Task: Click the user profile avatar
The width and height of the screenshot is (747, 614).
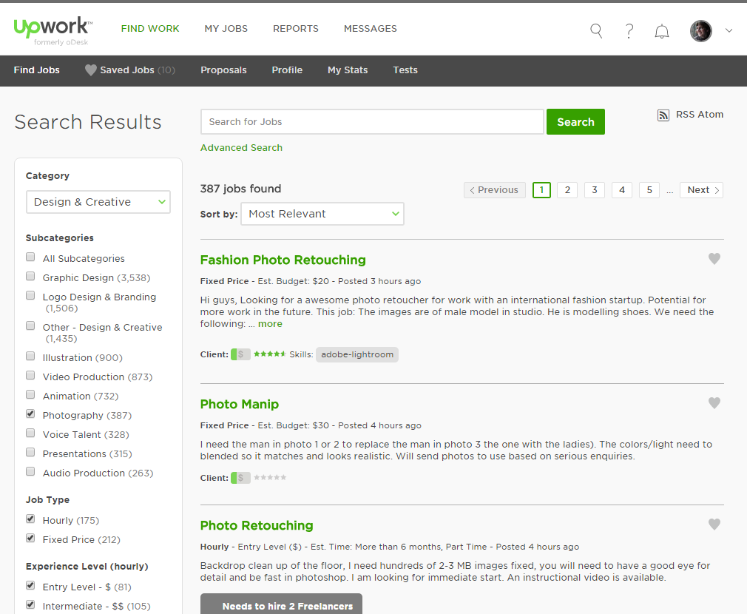Action: click(701, 31)
